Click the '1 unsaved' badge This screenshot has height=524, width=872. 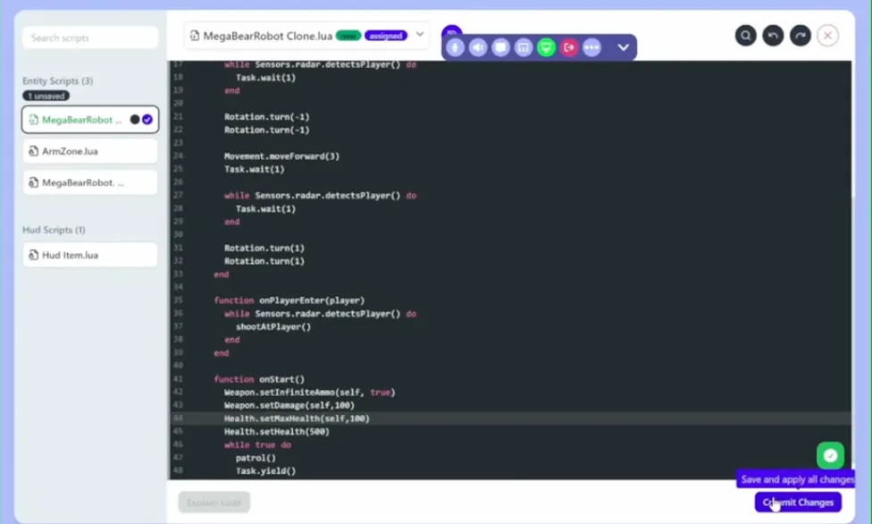pos(46,96)
